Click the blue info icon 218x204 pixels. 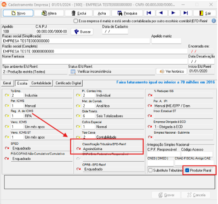tap(214, 21)
